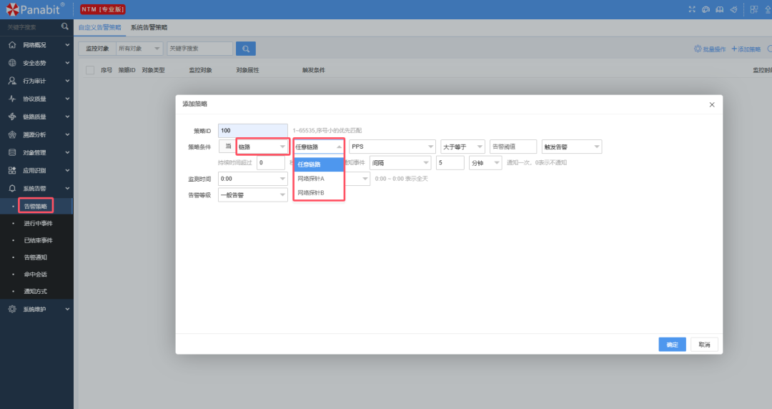Open the 间隔 notification dropdown
The width and height of the screenshot is (772, 409).
400,162
